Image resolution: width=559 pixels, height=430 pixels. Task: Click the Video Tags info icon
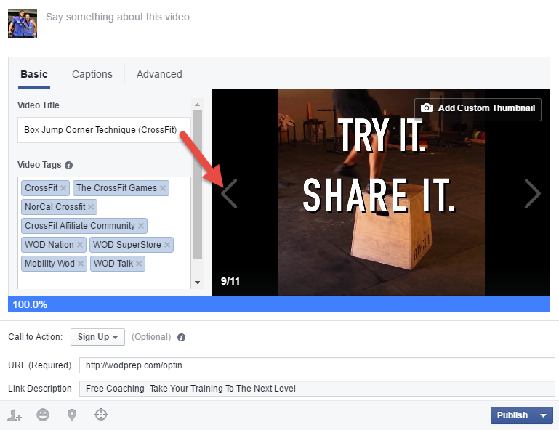(69, 166)
